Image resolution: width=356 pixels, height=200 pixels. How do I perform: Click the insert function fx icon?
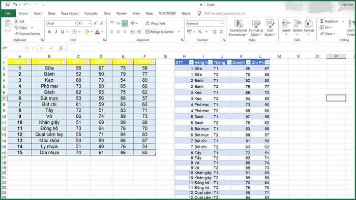click(x=61, y=48)
